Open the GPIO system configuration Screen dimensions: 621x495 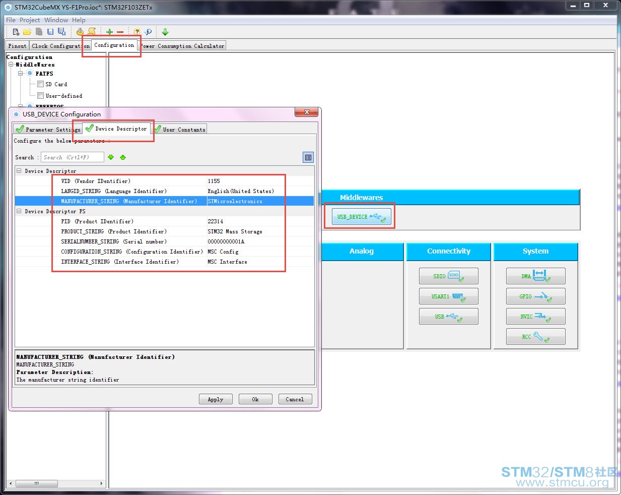(535, 296)
